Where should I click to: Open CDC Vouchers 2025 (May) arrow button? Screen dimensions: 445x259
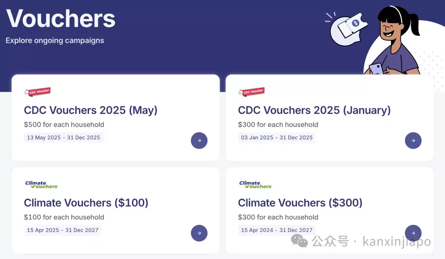tap(199, 140)
